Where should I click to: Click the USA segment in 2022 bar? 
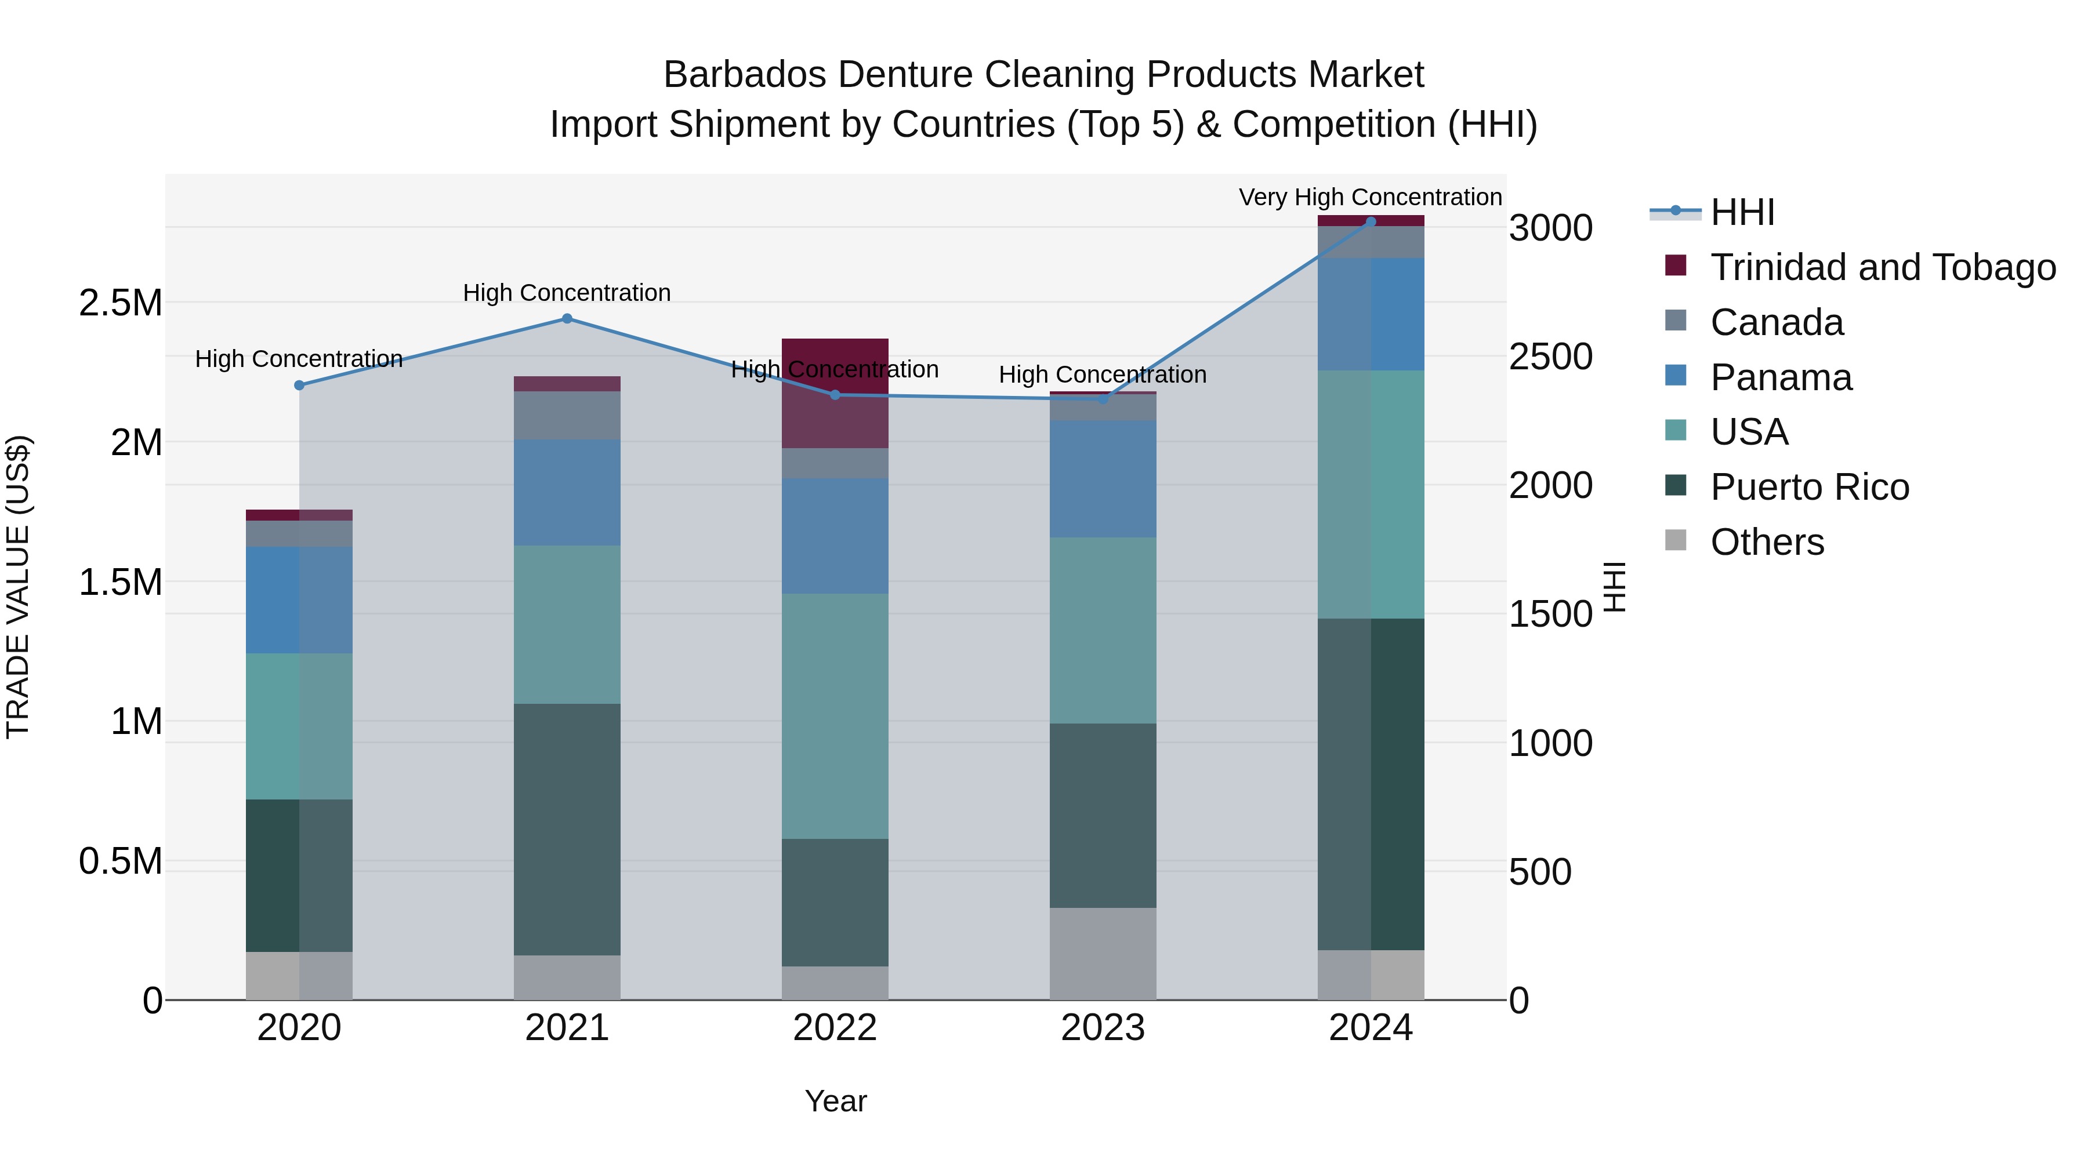pyautogui.click(x=835, y=716)
